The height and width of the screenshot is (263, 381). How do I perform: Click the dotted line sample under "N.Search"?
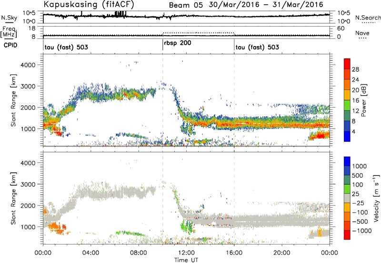[x=369, y=23]
